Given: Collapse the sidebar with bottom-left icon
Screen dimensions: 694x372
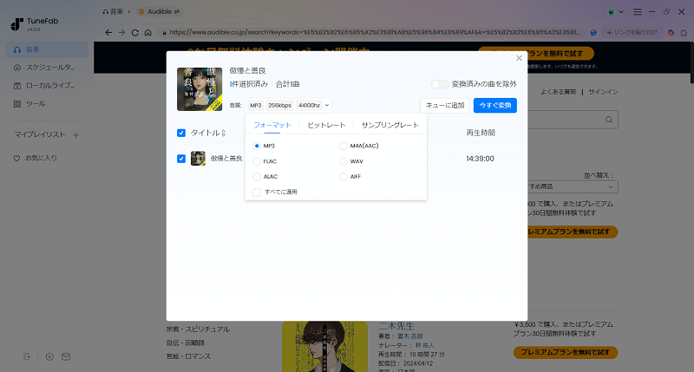Looking at the screenshot, I should (27, 356).
